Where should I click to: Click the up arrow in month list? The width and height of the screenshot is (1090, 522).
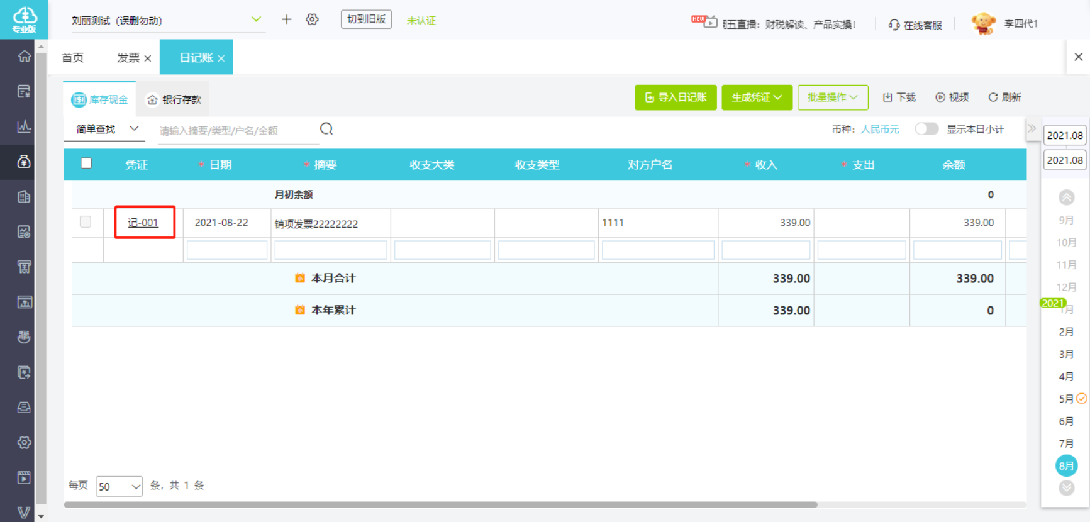pyautogui.click(x=1066, y=197)
